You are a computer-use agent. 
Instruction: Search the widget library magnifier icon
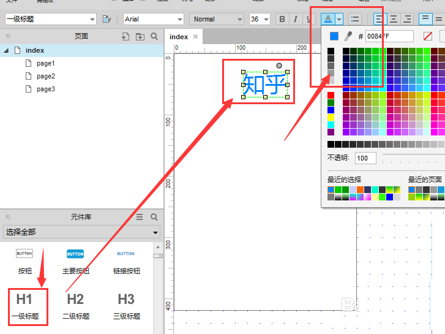click(154, 217)
